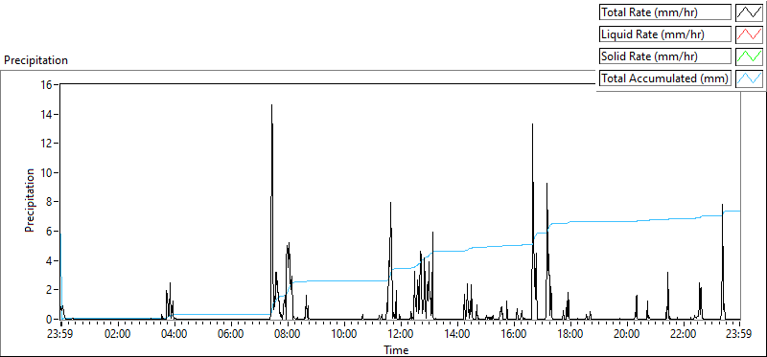This screenshot has height=357, width=767.
Task: Click the blue Total Accumulated plot sample icon
Action: click(750, 78)
